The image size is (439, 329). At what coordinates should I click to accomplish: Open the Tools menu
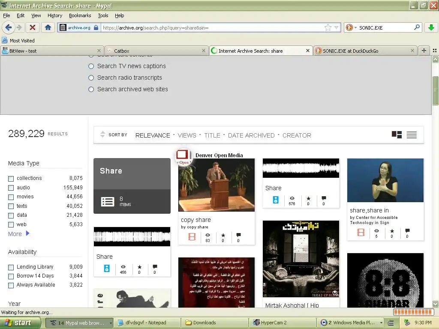103,15
